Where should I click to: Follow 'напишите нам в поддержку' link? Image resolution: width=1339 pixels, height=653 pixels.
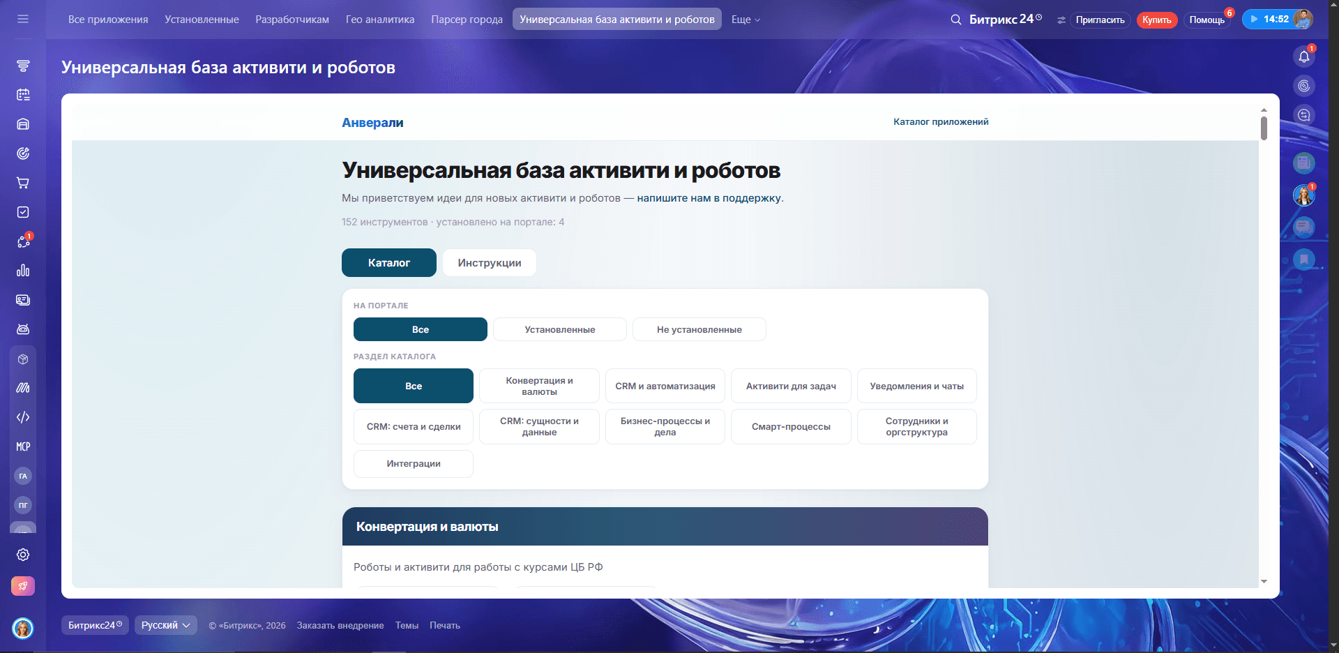pos(709,198)
